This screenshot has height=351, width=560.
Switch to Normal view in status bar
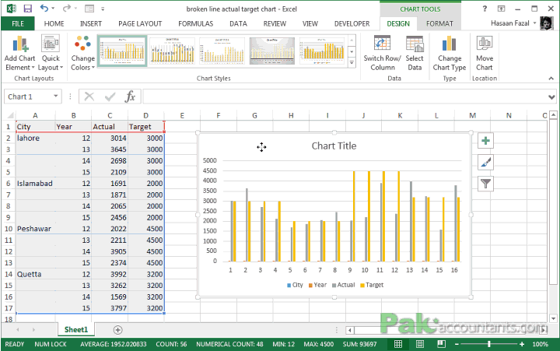point(398,344)
